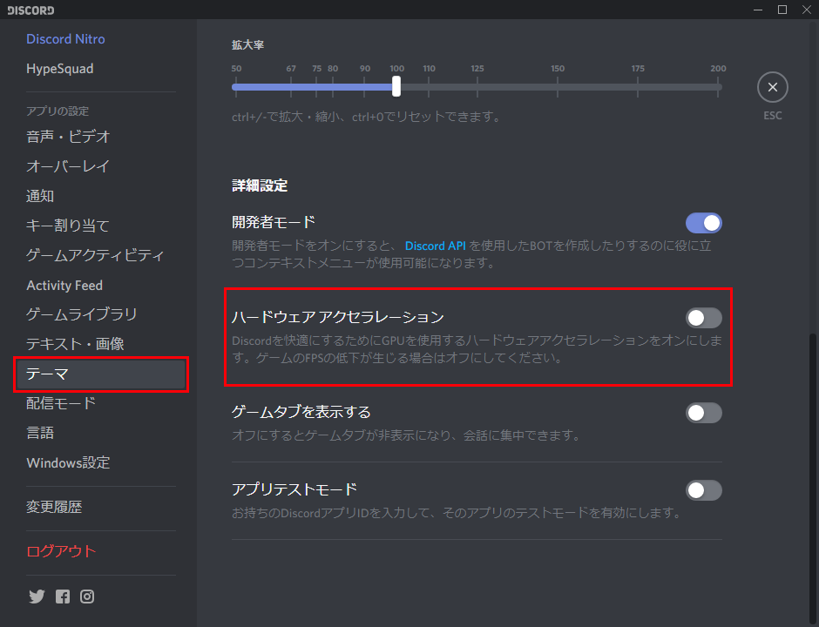This screenshot has width=819, height=627.
Task: Set zoom slider to 200 mark
Action: [x=719, y=87]
